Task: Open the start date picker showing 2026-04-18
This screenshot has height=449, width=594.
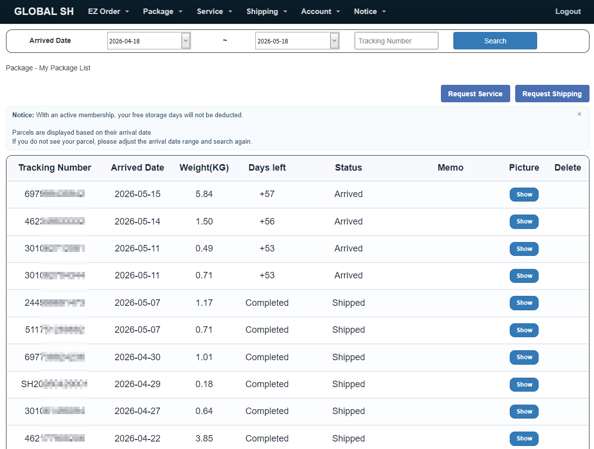Action: pos(149,41)
